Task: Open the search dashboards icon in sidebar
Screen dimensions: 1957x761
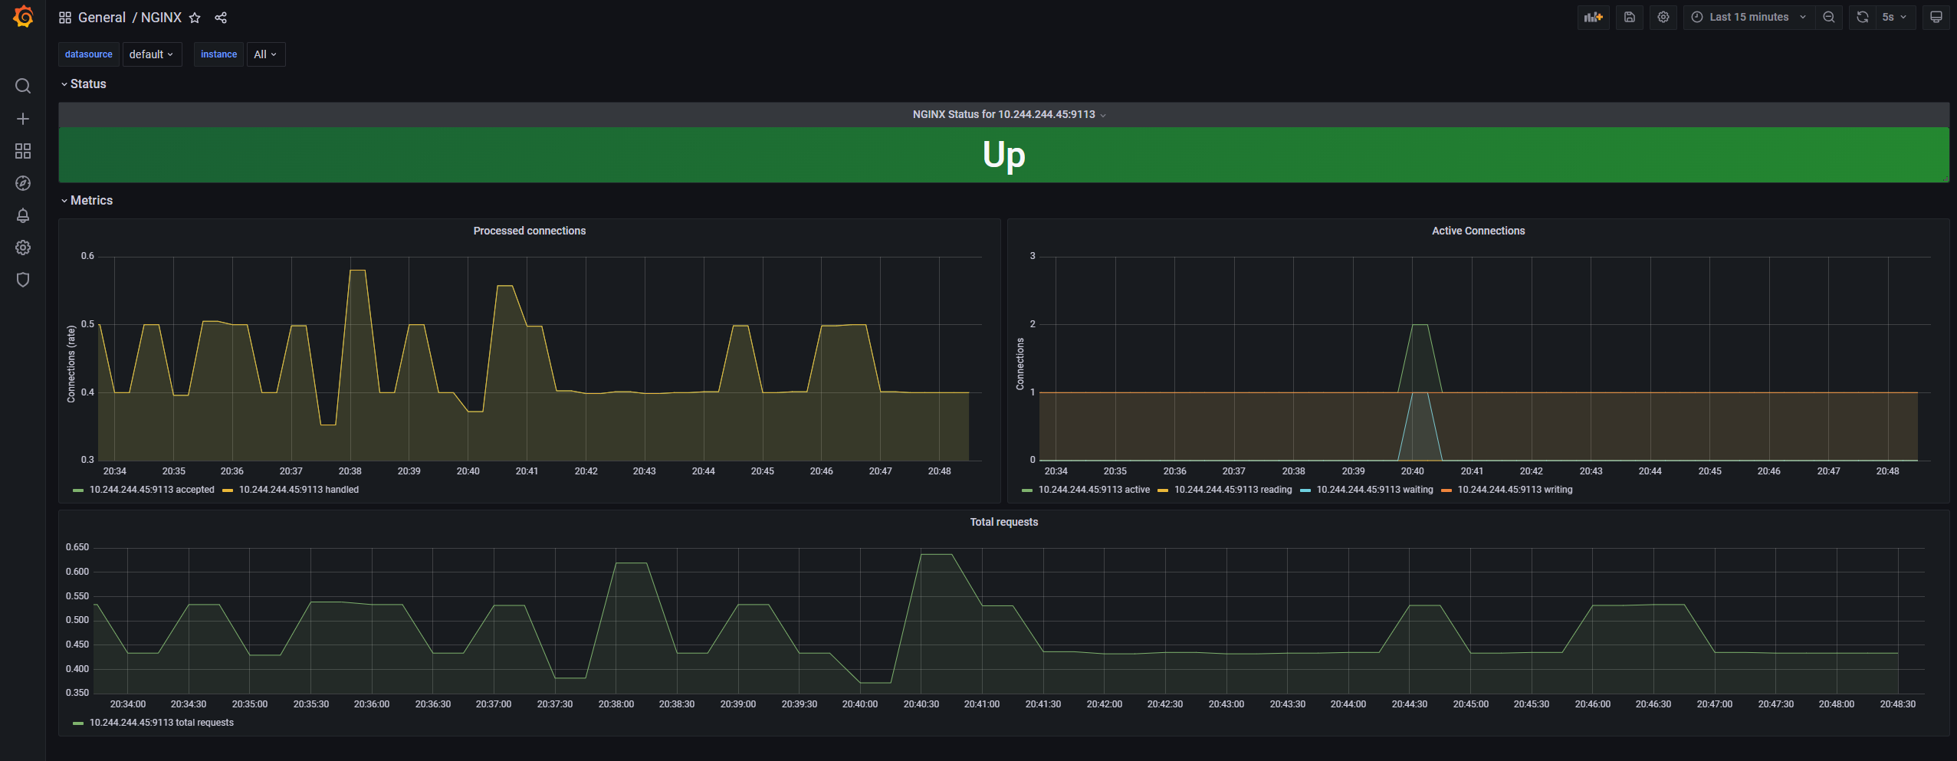Action: (x=23, y=86)
